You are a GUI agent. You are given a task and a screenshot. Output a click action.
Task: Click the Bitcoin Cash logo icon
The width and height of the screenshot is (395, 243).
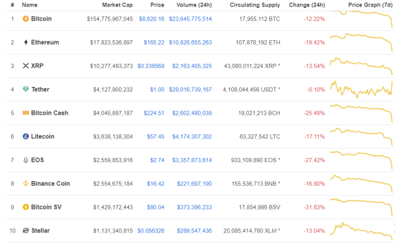tap(26, 113)
